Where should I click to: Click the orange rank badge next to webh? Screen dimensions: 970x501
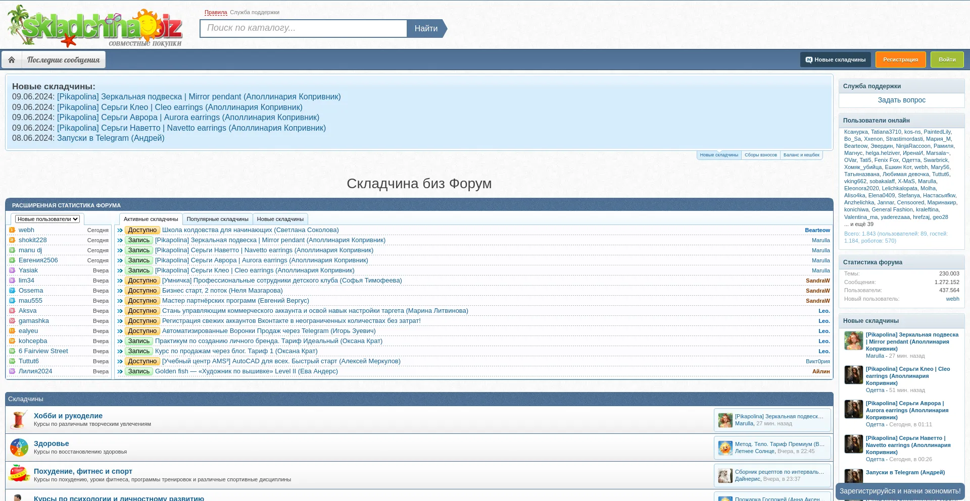click(x=12, y=230)
